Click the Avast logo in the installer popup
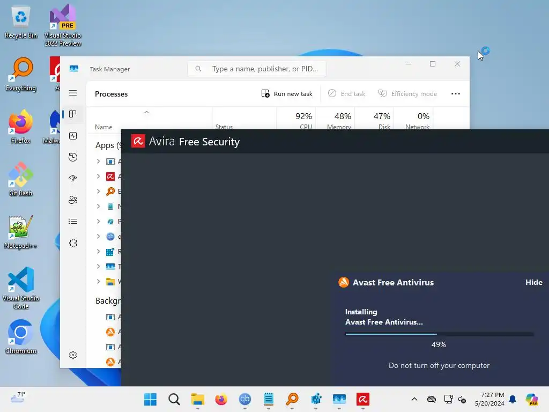549x412 pixels. [x=344, y=282]
